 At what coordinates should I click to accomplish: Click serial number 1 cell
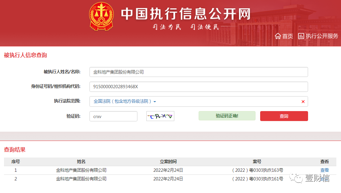pos(16,170)
